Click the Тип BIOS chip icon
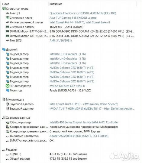 tap(8, 40)
